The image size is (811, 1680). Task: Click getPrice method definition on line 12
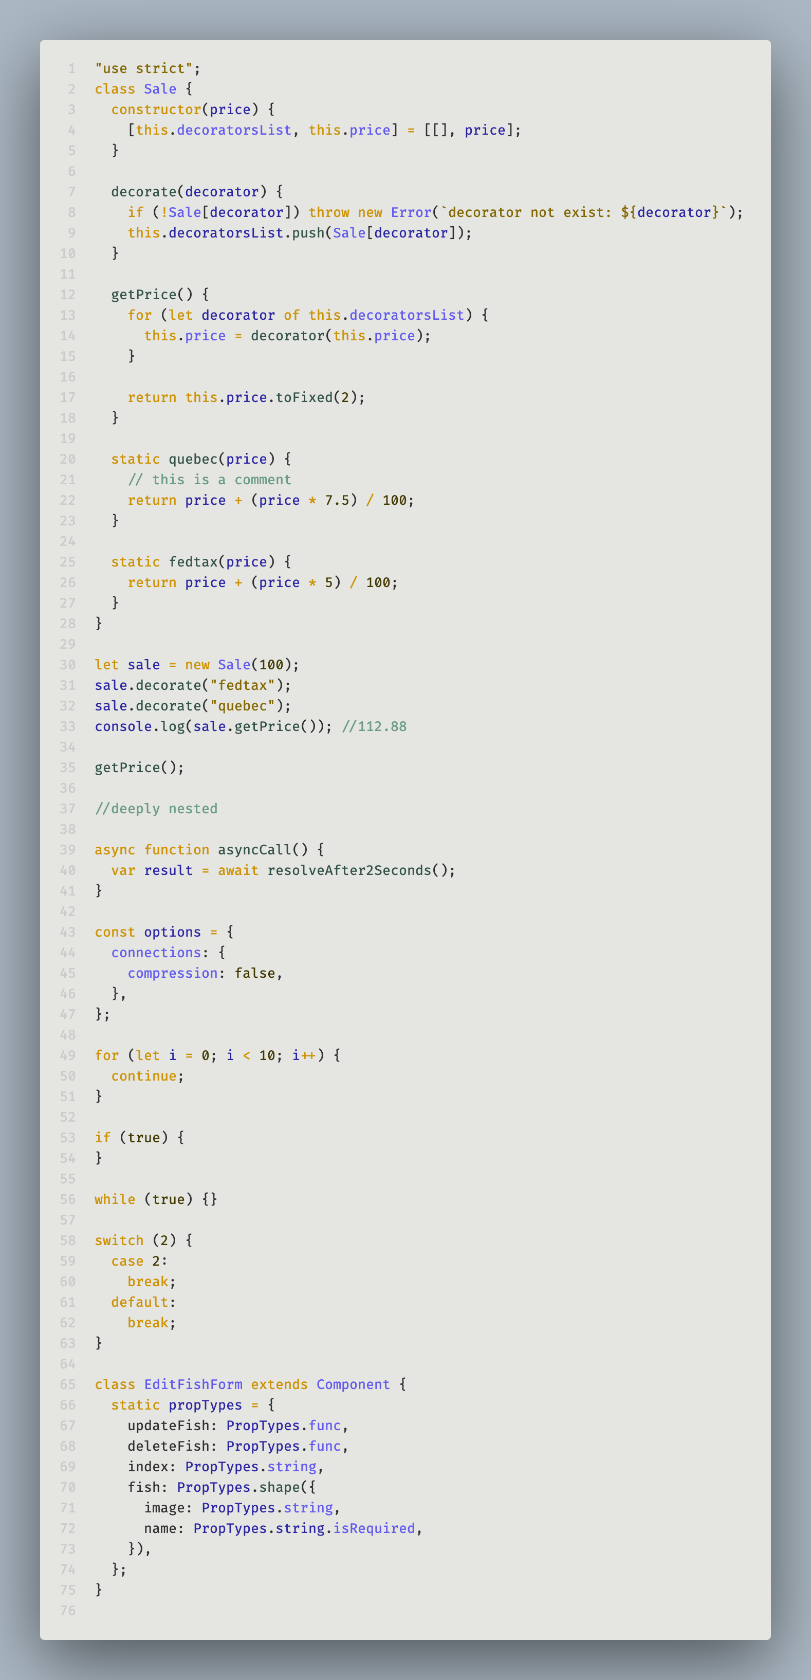coord(144,294)
